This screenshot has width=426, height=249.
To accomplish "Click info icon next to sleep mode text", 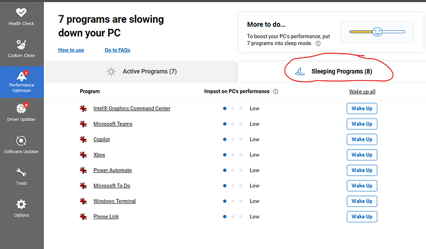I will click(x=318, y=43).
